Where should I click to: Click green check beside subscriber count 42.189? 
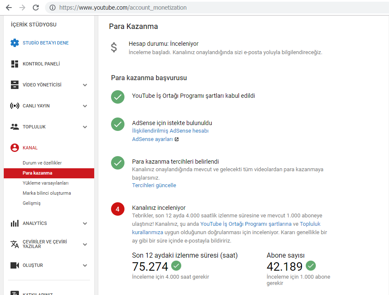(311, 266)
